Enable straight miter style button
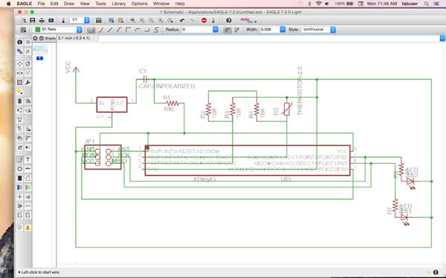The height and width of the screenshot is (278, 446). [x=236, y=30]
